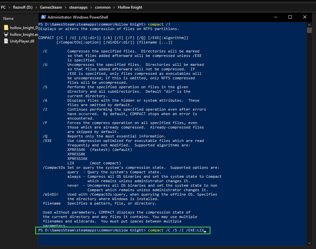Click the /F option label
316x249 pixels.
(x=45, y=123)
